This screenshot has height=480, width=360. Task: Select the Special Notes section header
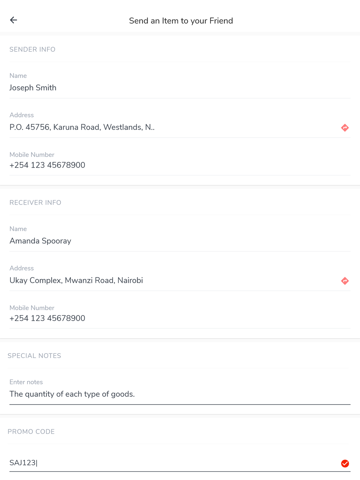[x=34, y=356]
